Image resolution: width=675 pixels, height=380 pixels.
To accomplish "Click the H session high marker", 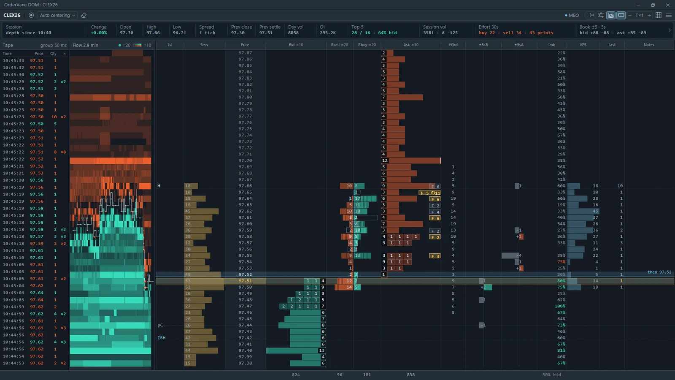I will click(159, 186).
